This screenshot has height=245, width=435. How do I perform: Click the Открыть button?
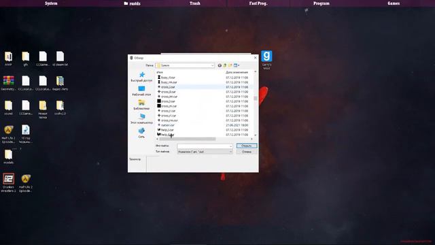pyautogui.click(x=247, y=146)
